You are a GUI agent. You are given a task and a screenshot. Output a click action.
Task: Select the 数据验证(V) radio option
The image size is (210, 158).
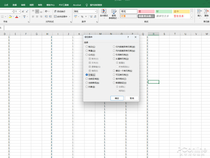tap(114, 83)
